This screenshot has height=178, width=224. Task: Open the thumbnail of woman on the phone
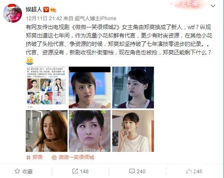click(x=133, y=131)
